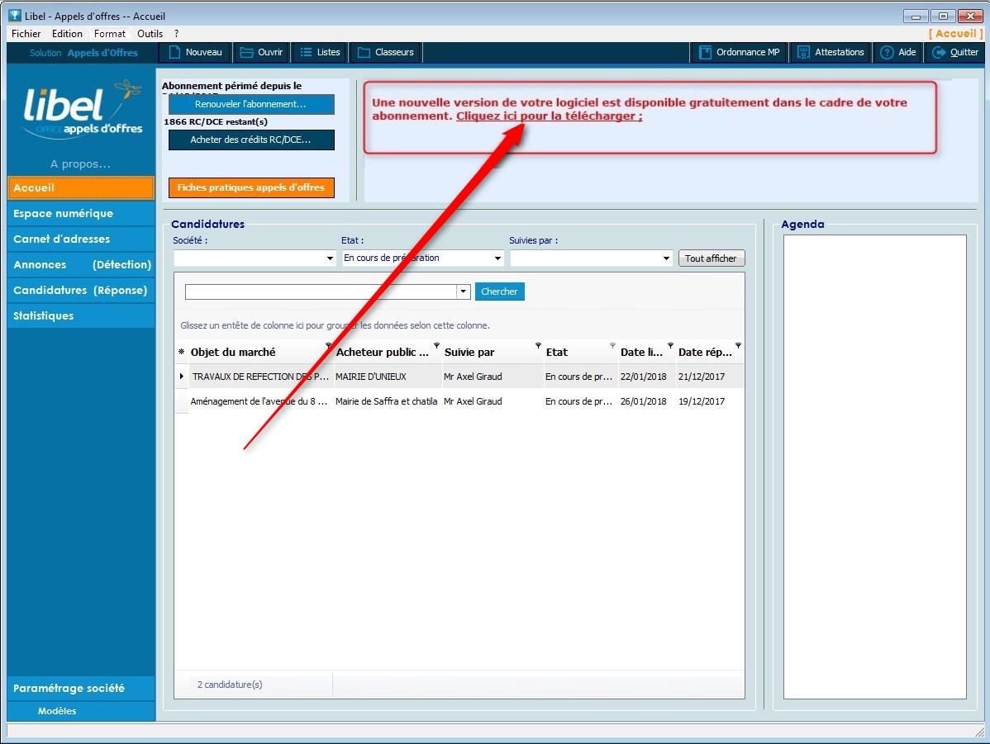
Task: Click the Tout afficher button
Action: click(712, 258)
